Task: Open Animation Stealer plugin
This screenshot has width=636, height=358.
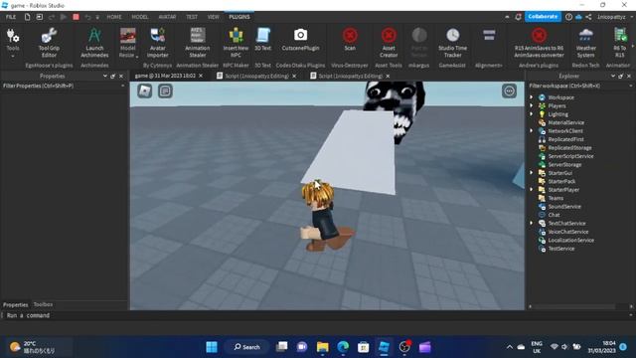Action: click(x=198, y=43)
